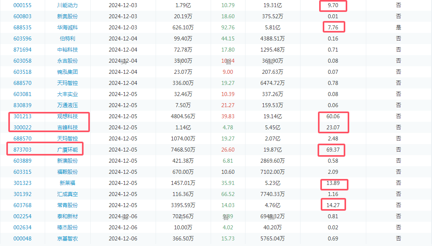
Task: Select the 4804.56万 quantity cell
Action: [183, 116]
